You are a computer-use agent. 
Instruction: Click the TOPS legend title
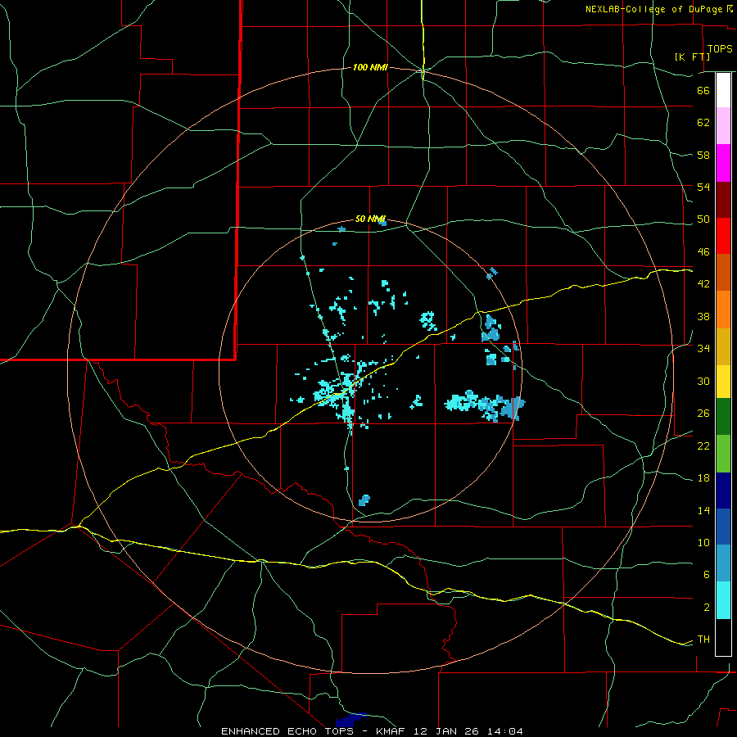(x=720, y=48)
